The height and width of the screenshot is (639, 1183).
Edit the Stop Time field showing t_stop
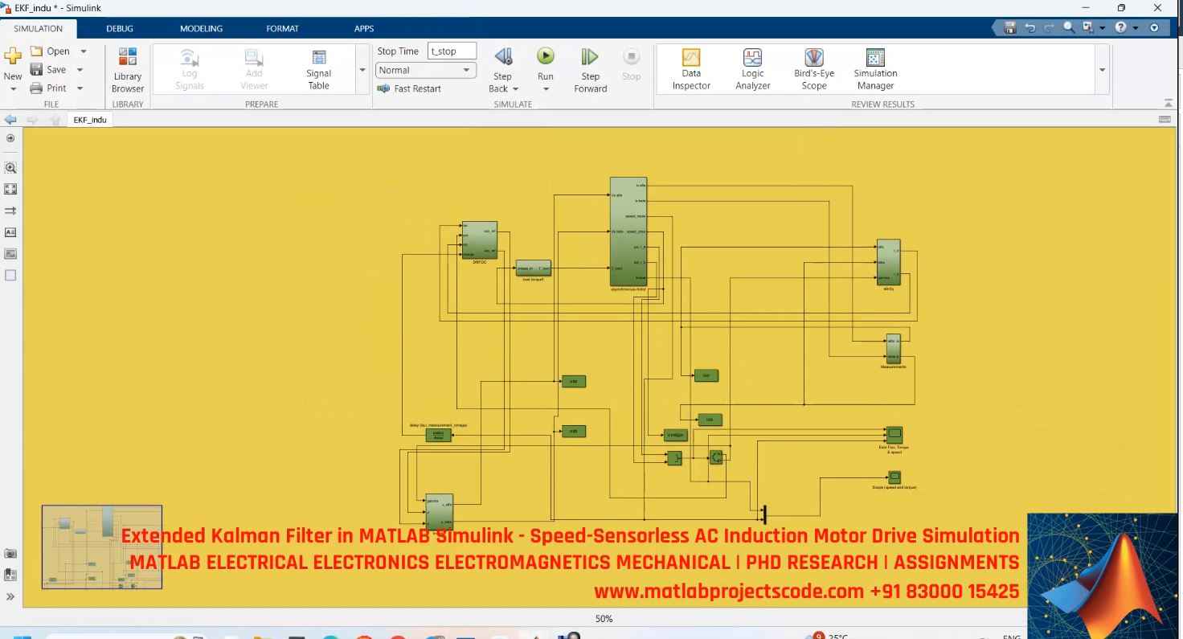451,50
